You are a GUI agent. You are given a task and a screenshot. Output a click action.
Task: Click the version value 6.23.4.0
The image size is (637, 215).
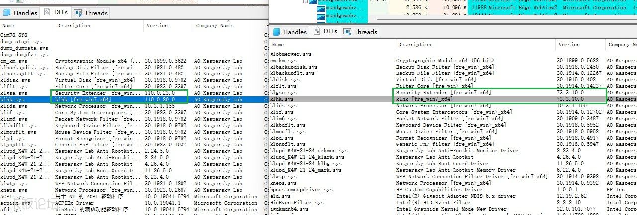click(156, 177)
